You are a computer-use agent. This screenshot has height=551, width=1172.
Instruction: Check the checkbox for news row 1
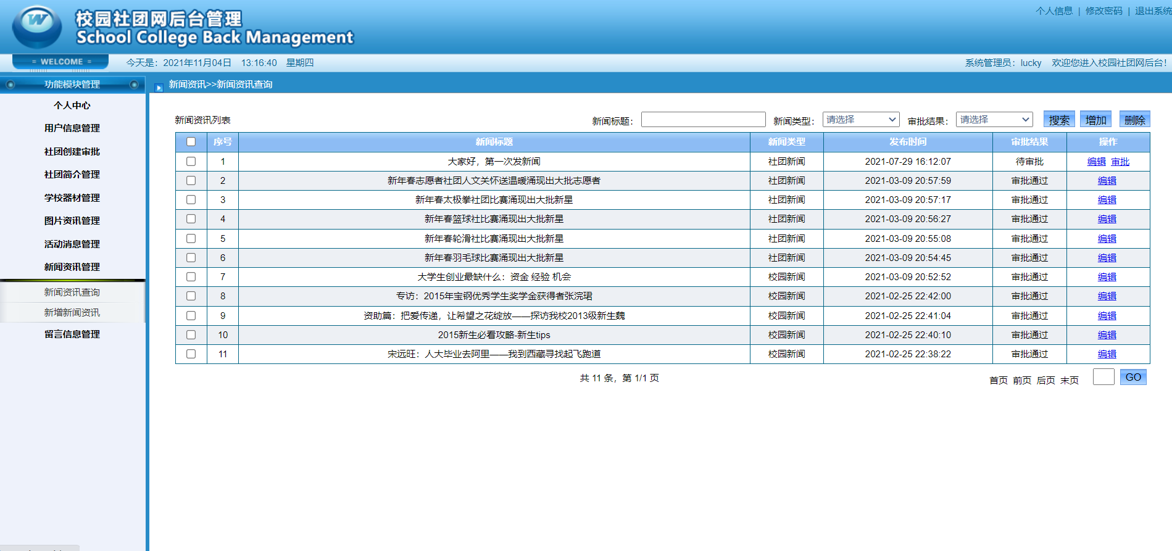point(191,162)
